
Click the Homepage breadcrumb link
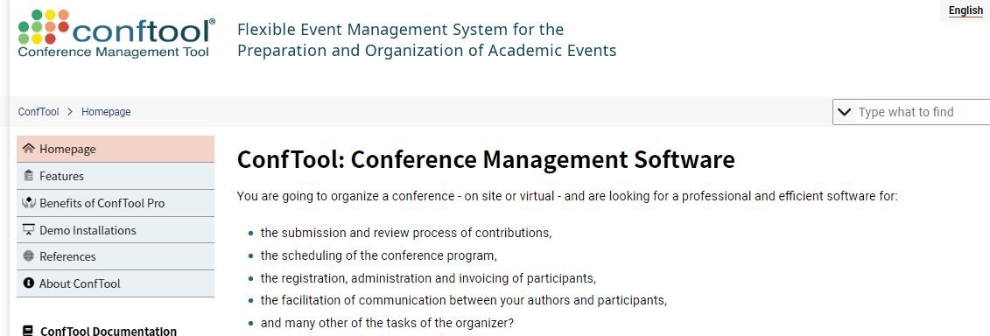pos(106,112)
